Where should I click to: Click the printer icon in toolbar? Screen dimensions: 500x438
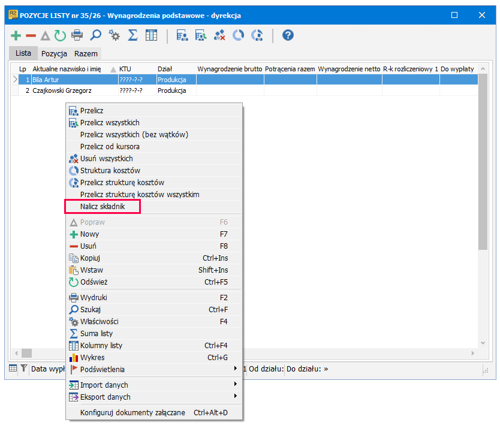click(x=77, y=35)
